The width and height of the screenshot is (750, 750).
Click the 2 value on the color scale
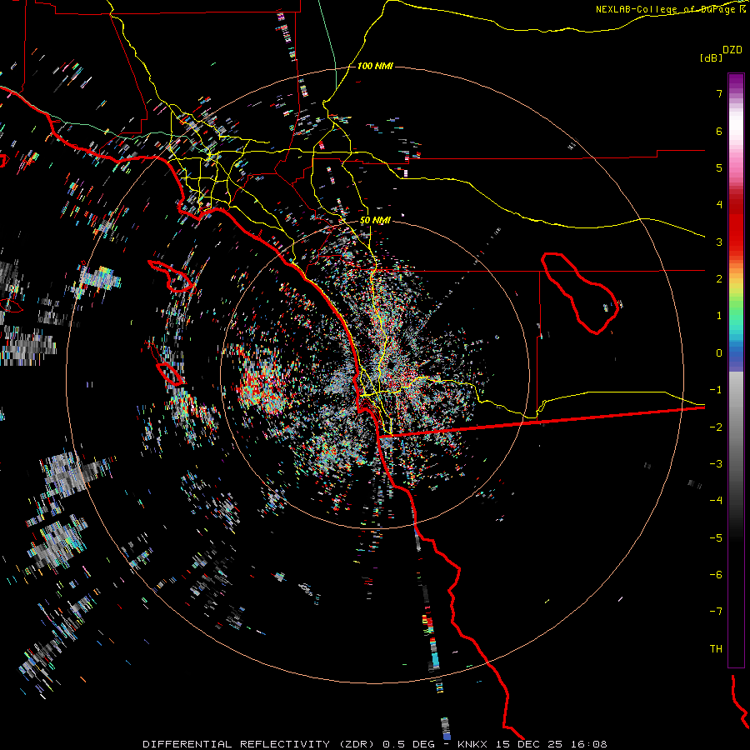[719, 279]
